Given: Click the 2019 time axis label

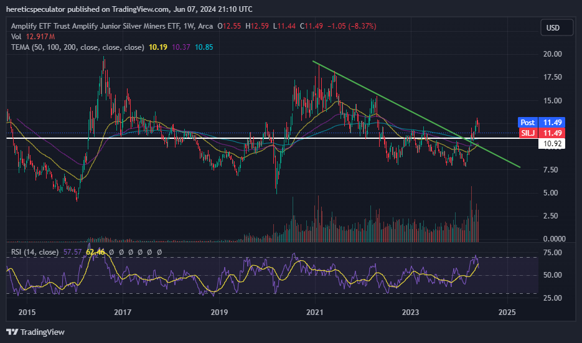Looking at the screenshot, I should [x=219, y=312].
